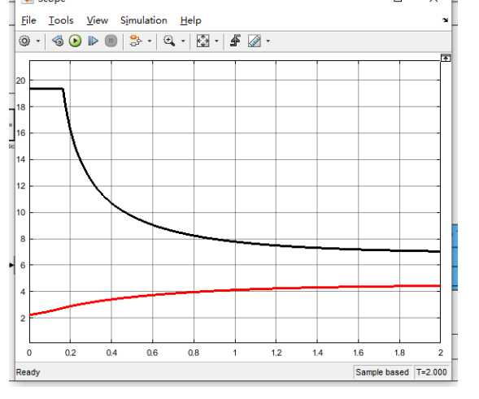Select the Zoom tool magnifier icon
This screenshot has height=399, width=479.
point(169,41)
